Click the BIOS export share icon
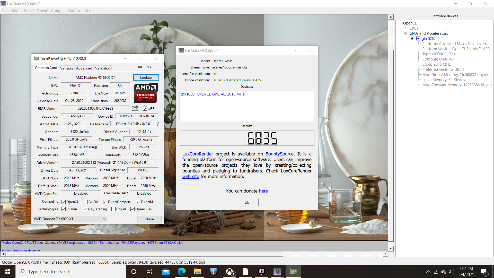This screenshot has height=278, width=494. [x=135, y=108]
